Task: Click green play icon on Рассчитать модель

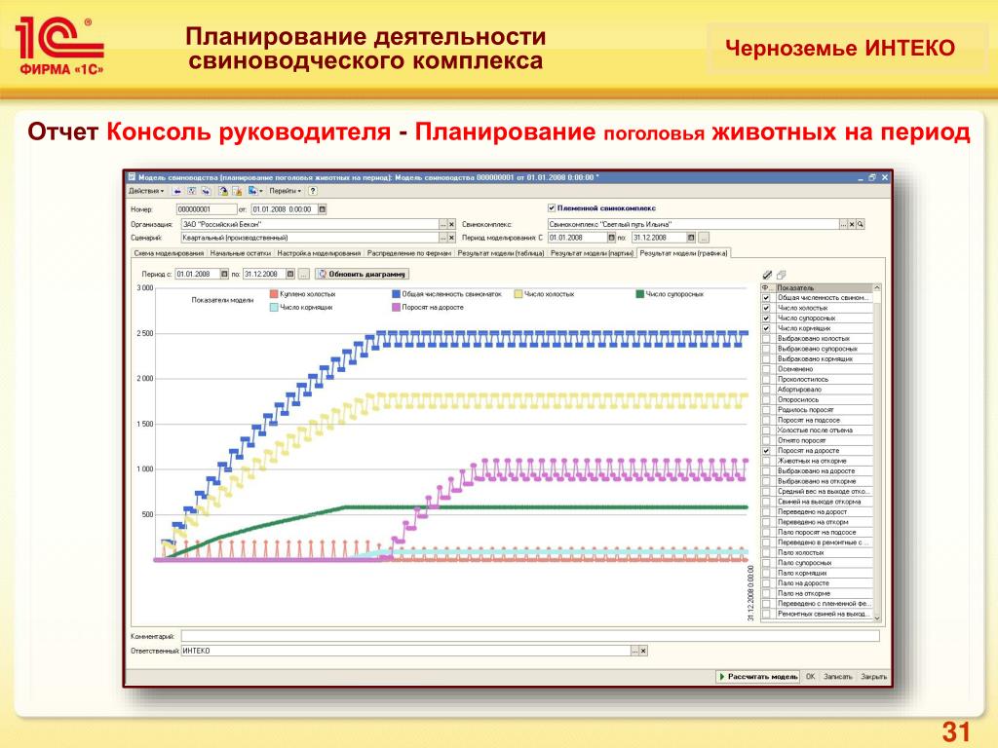Action: coord(722,677)
